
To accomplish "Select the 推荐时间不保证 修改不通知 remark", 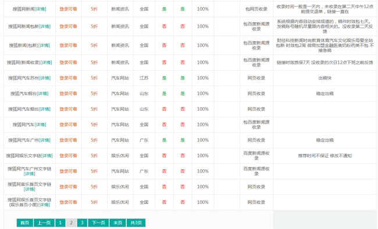I will tap(324, 156).
